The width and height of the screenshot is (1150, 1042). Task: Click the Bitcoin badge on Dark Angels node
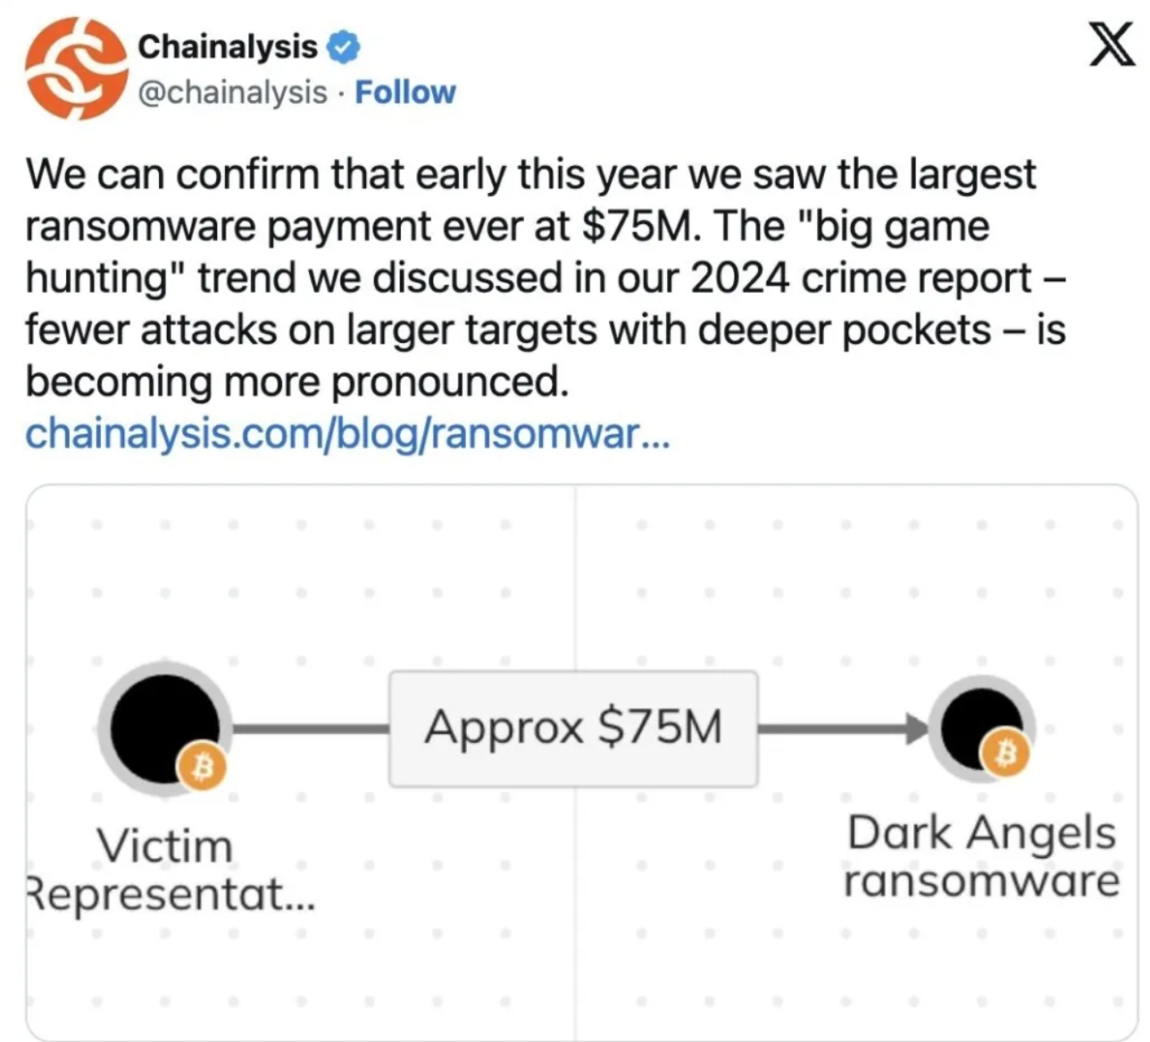click(x=1006, y=754)
